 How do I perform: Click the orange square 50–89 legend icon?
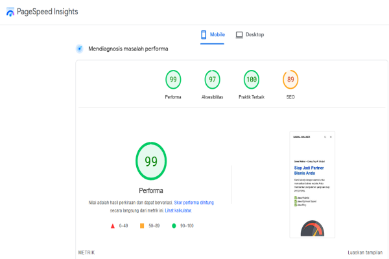click(142, 226)
